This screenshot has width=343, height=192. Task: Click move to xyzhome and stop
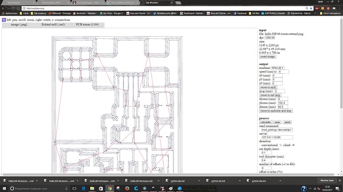pyautogui.click(x=276, y=111)
